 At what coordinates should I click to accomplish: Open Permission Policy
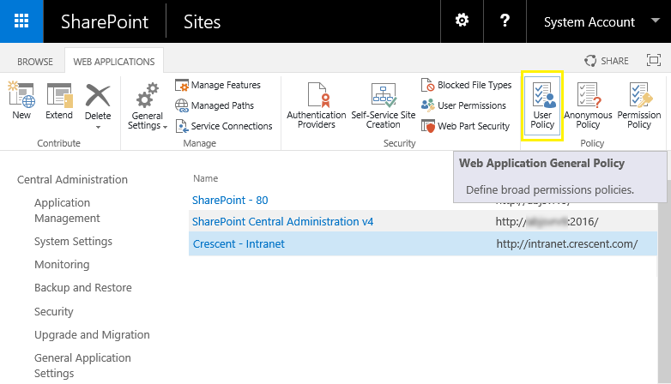pos(639,105)
